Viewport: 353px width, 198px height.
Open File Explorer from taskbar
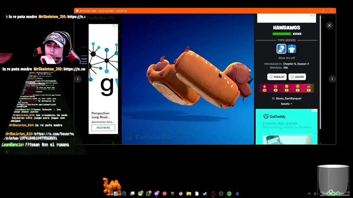[x=189, y=194]
